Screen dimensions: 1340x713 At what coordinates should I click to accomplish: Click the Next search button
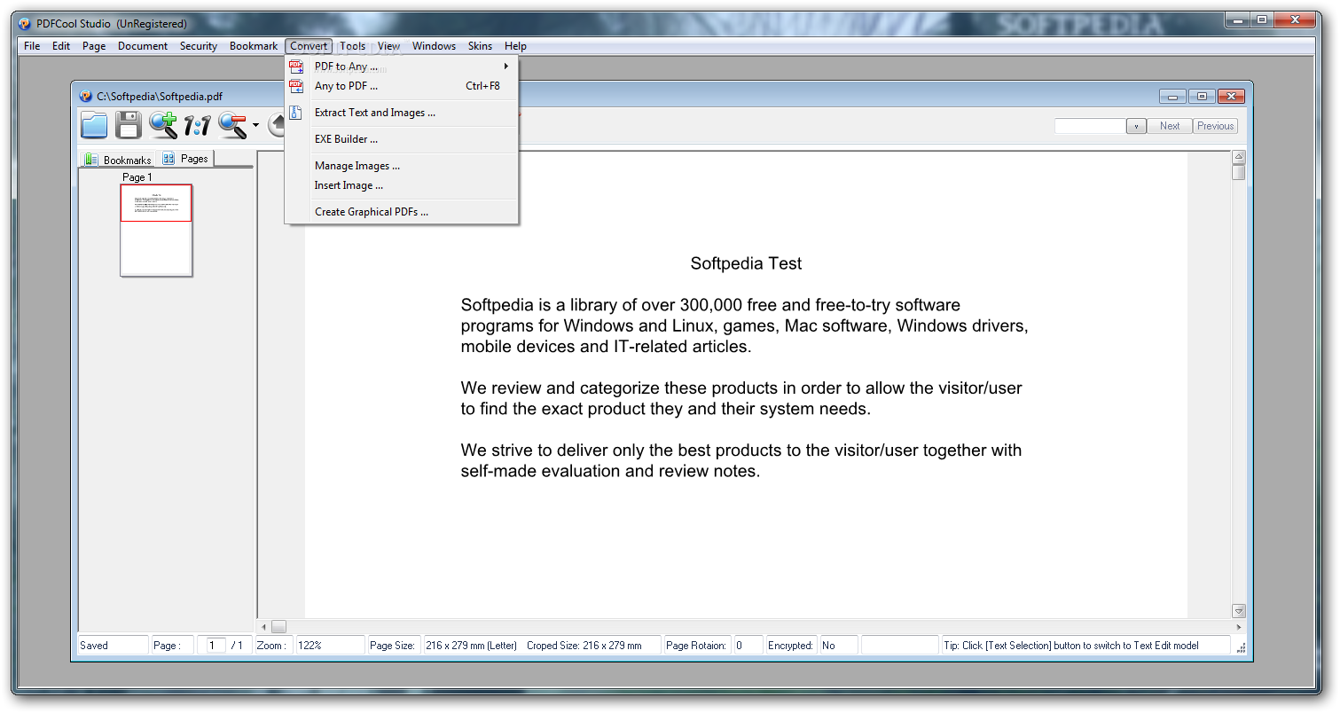tap(1170, 126)
